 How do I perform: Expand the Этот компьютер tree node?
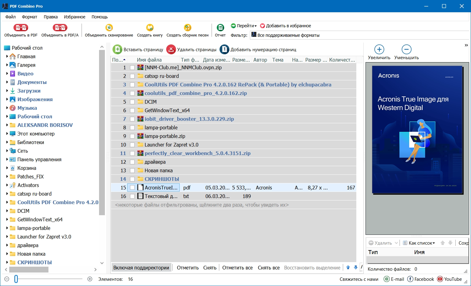pyautogui.click(x=7, y=134)
